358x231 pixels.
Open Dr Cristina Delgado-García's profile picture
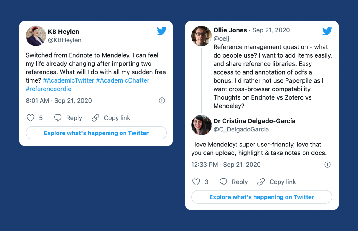pyautogui.click(x=201, y=125)
